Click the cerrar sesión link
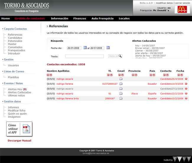Viewport: 192px width, 163px height. pos(183,3)
